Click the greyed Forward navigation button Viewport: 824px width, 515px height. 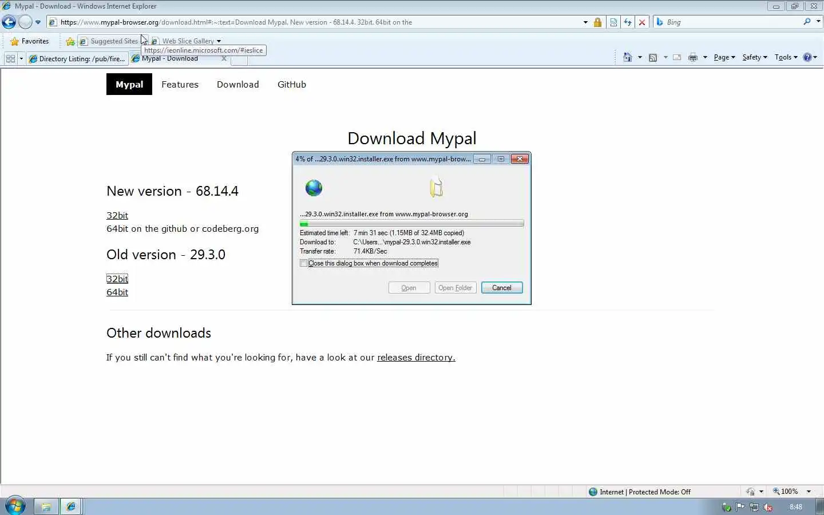25,22
